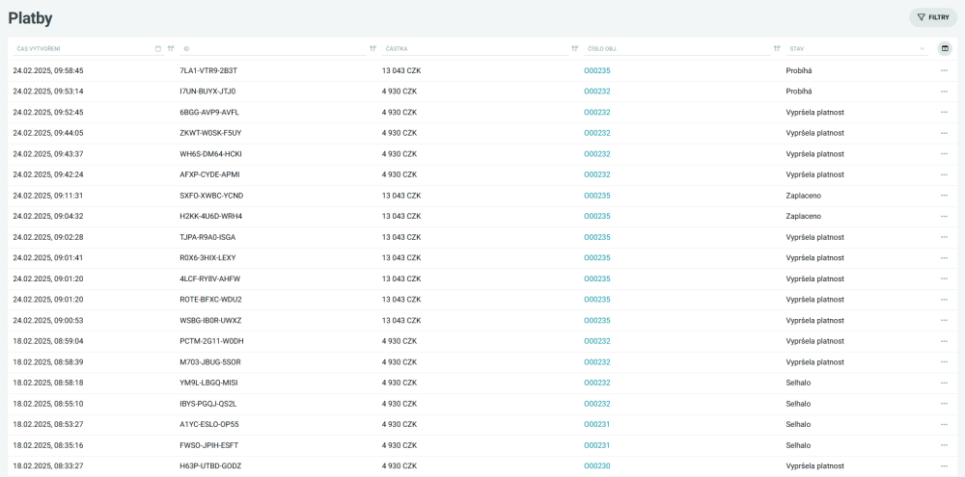Click the Platby page heading
This screenshot has height=477, width=965.
pyautogui.click(x=30, y=18)
